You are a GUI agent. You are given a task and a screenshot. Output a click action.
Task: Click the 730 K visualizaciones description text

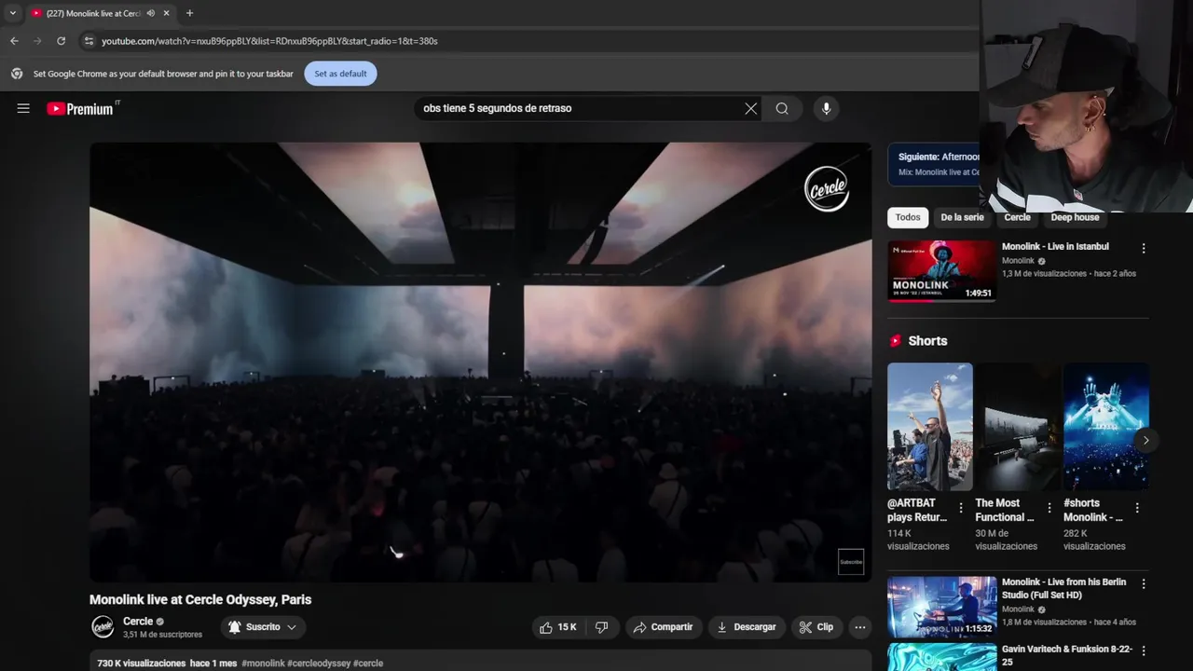tap(142, 664)
